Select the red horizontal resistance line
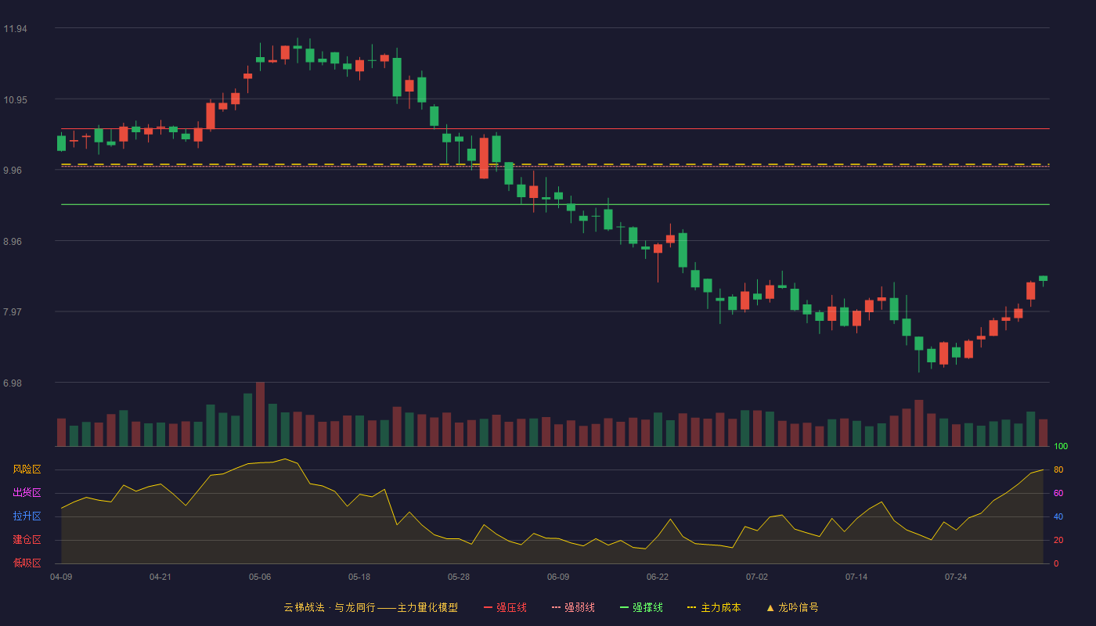The width and height of the screenshot is (1096, 626). pos(555,128)
